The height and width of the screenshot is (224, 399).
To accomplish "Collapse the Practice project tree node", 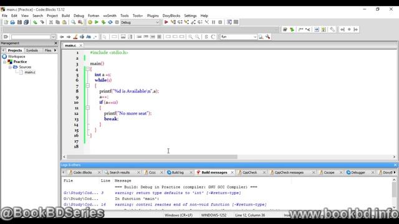I will pos(4,62).
